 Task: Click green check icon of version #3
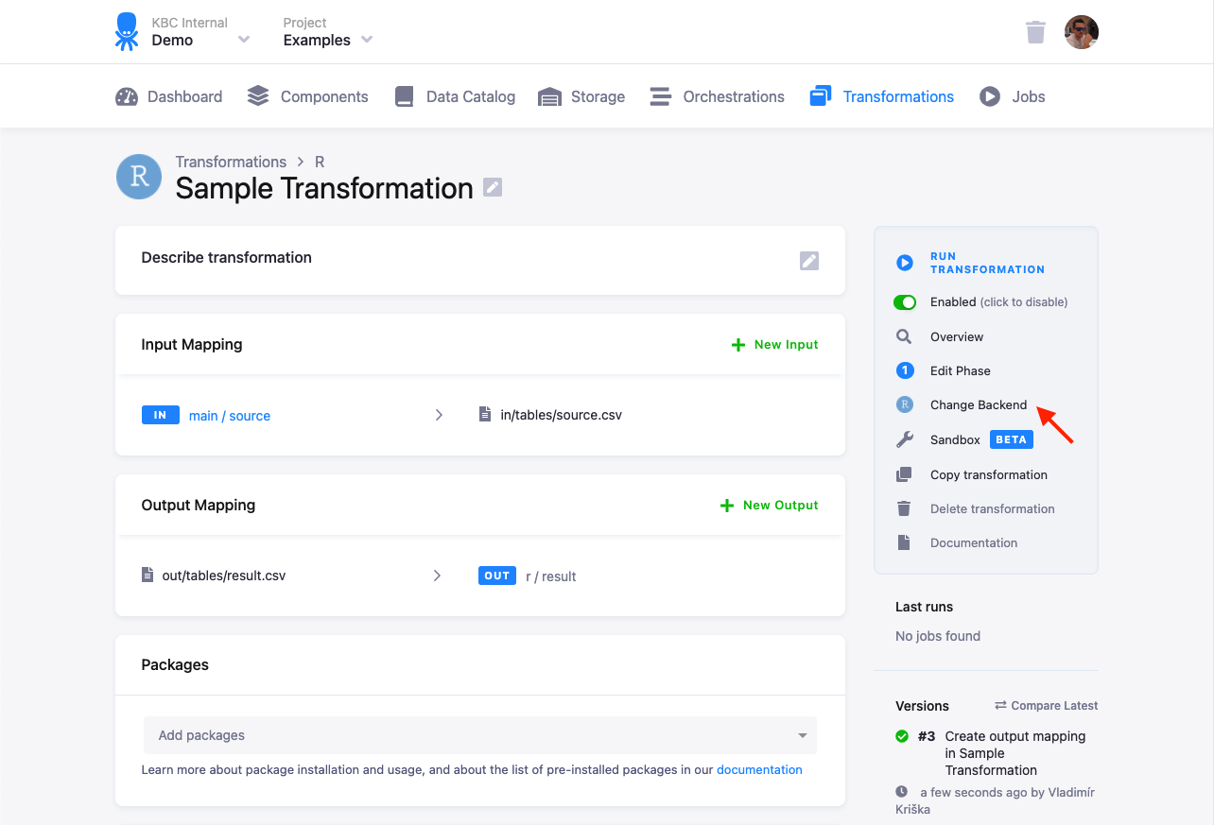(x=902, y=736)
